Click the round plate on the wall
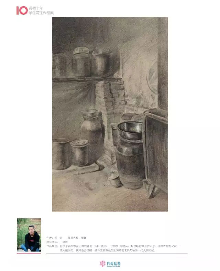Screen dimensions: 220x271 coord(152,80)
